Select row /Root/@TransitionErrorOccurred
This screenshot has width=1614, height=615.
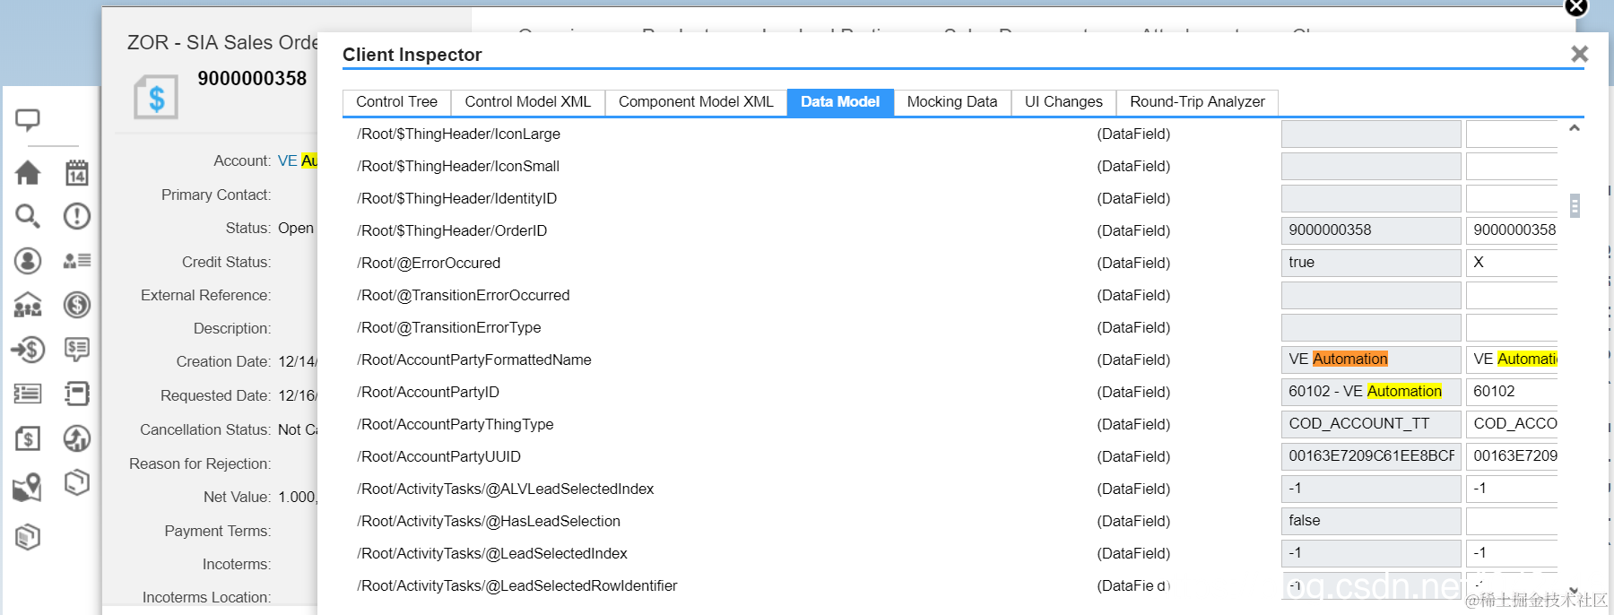coord(464,295)
